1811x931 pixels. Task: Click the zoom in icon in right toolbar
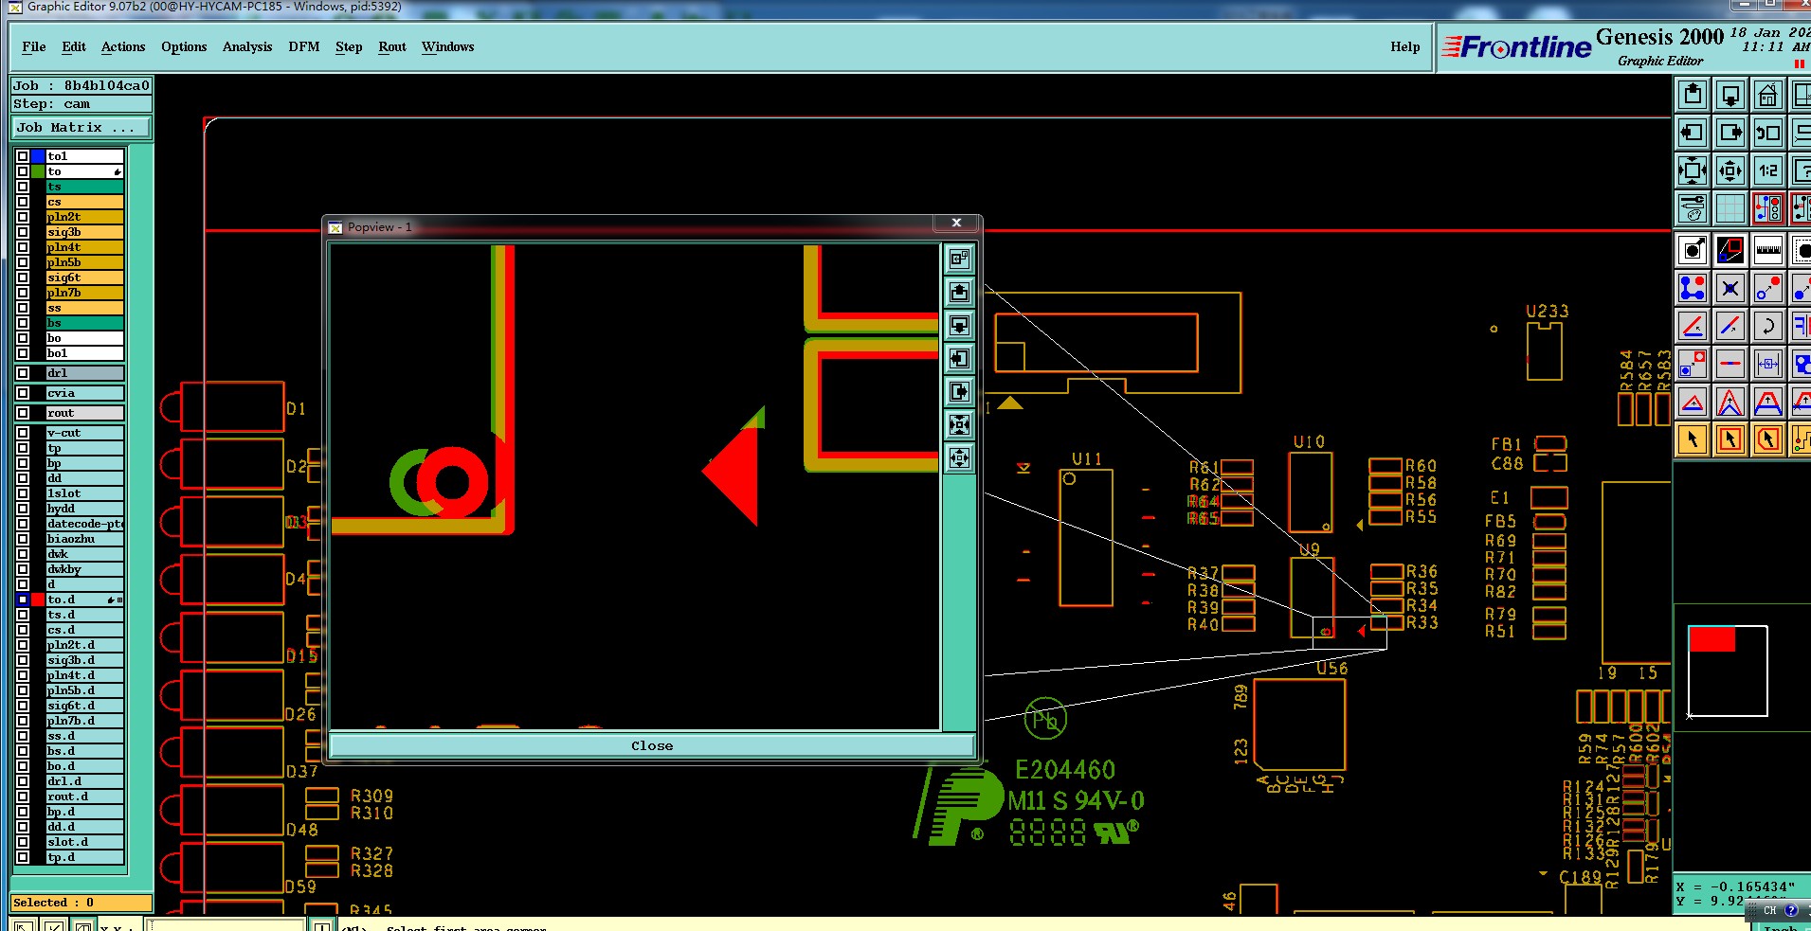pos(1693,170)
